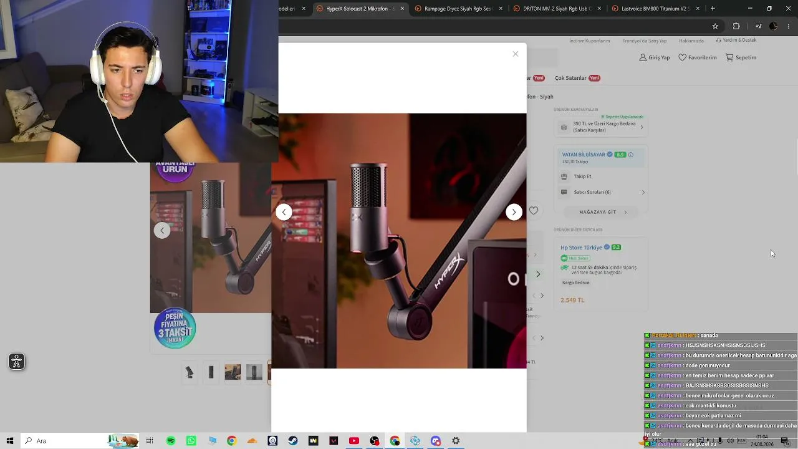This screenshot has width=798, height=449.
Task: Open the Sepetim shopping cart
Action: point(741,57)
